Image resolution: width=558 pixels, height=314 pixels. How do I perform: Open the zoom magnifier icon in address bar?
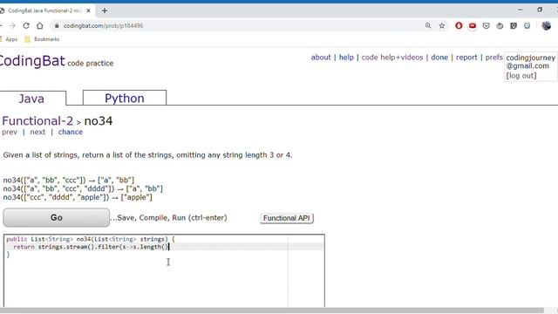428,25
